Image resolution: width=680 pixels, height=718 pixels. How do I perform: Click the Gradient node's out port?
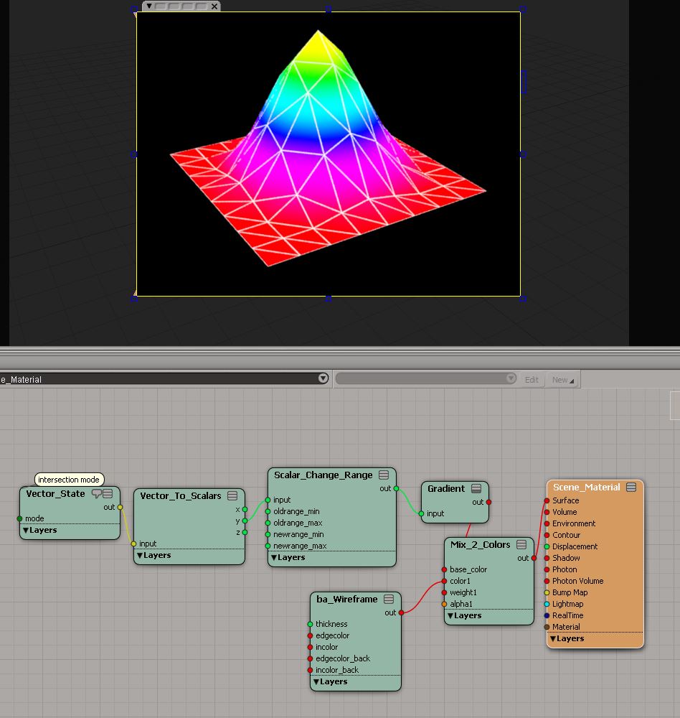click(488, 502)
